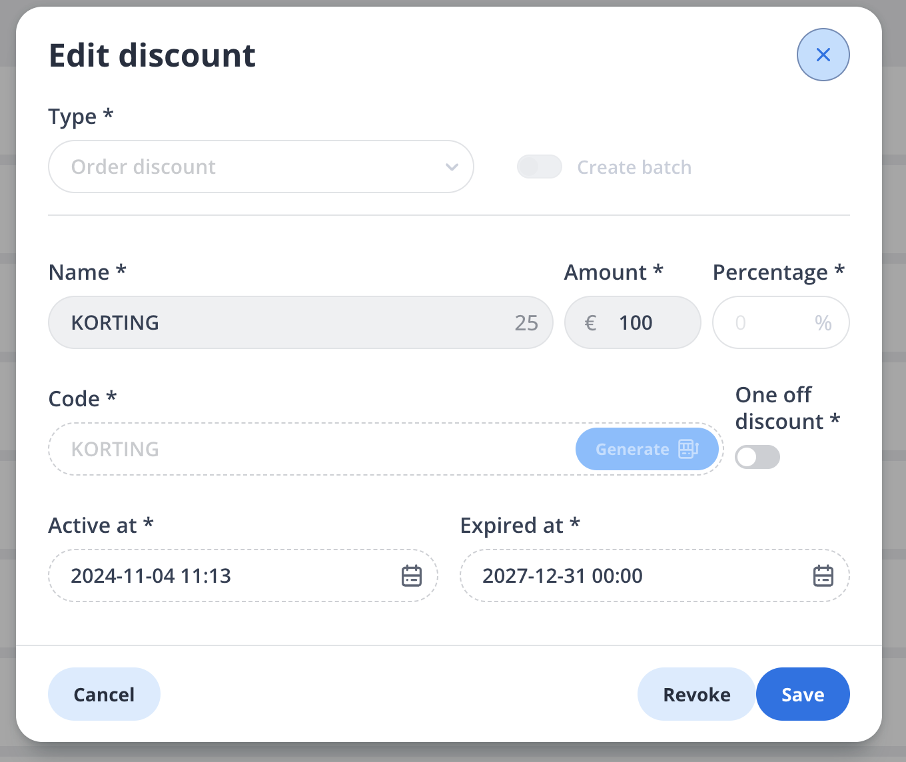Image resolution: width=906 pixels, height=762 pixels.
Task: Click the chevron arrow in Type selector
Action: [x=452, y=167]
